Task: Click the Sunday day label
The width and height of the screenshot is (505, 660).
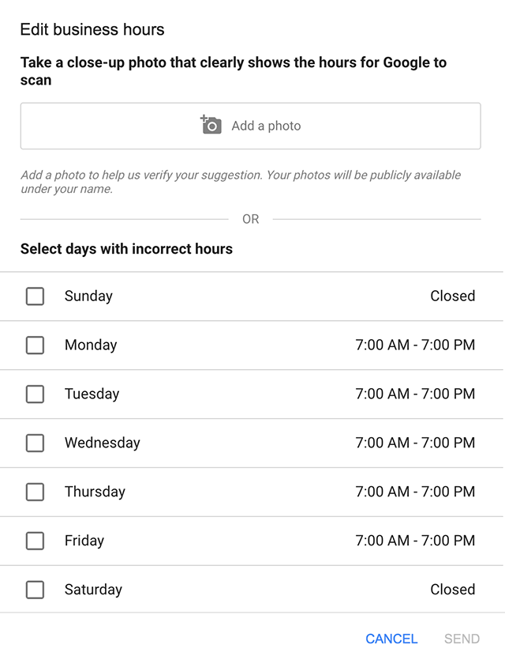Action: click(x=88, y=296)
